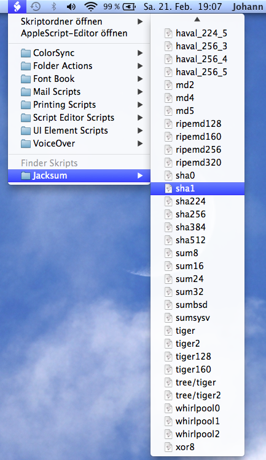Select ripemd256 entry
This screenshot has width=266, height=460.
pos(198,150)
